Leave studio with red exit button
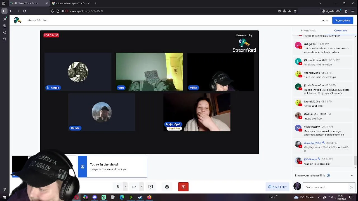Image resolution: width=358 pixels, height=201 pixels. [183, 187]
